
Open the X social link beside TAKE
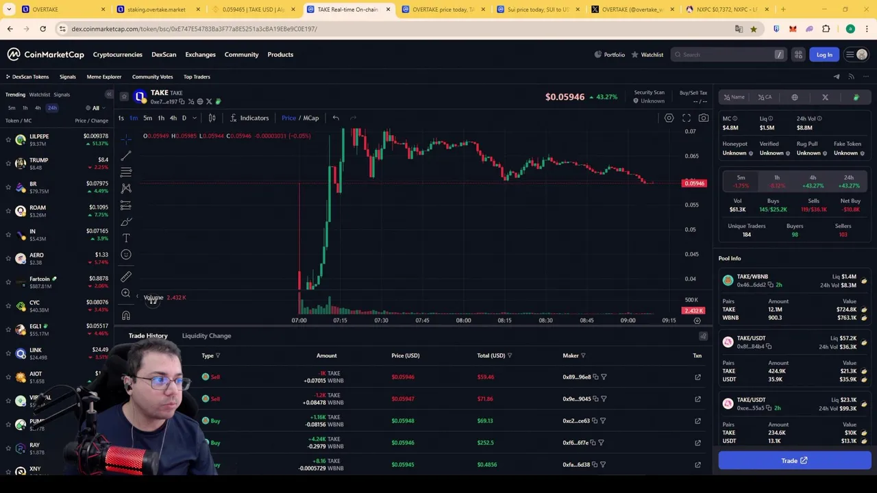pos(209,101)
